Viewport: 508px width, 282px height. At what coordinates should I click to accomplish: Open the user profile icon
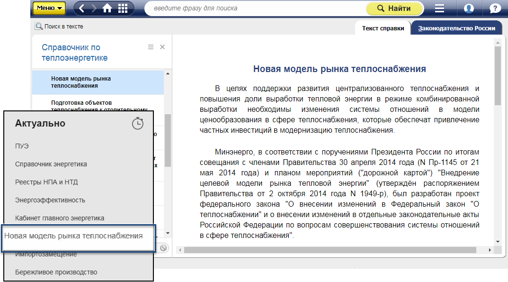pos(469,9)
